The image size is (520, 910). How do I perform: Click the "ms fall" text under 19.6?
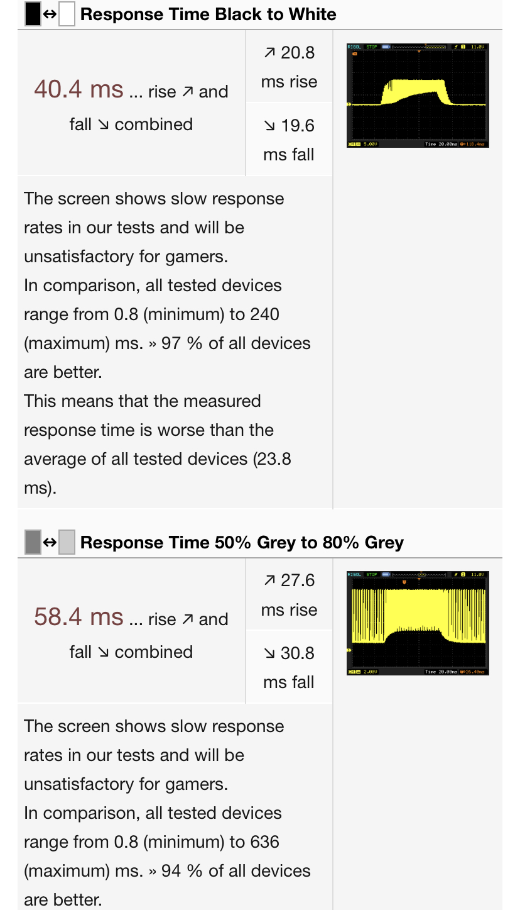(289, 155)
